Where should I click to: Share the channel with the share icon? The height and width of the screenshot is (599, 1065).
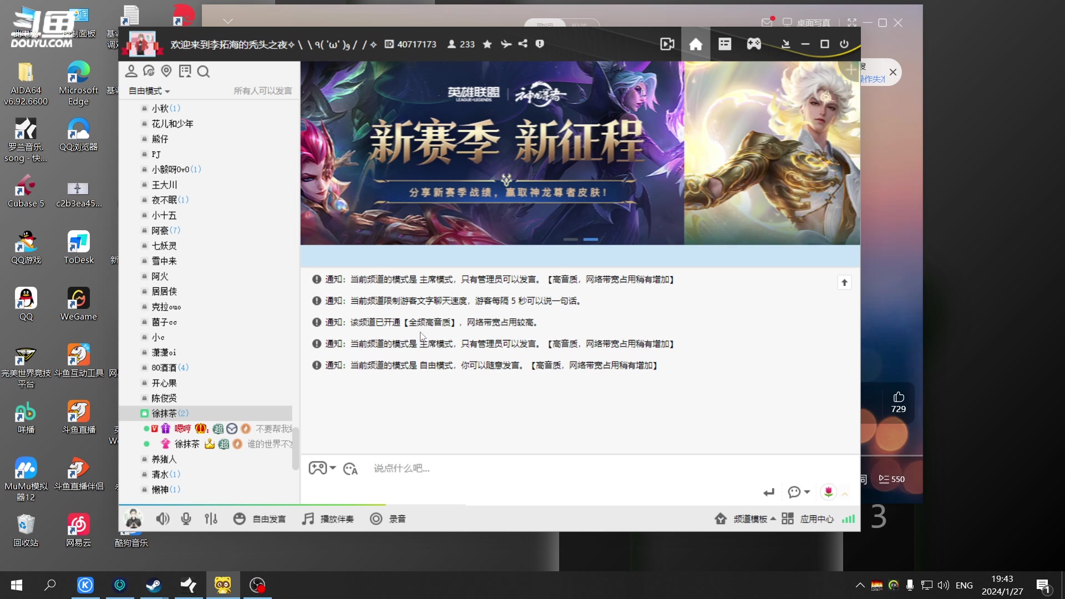[x=523, y=44]
